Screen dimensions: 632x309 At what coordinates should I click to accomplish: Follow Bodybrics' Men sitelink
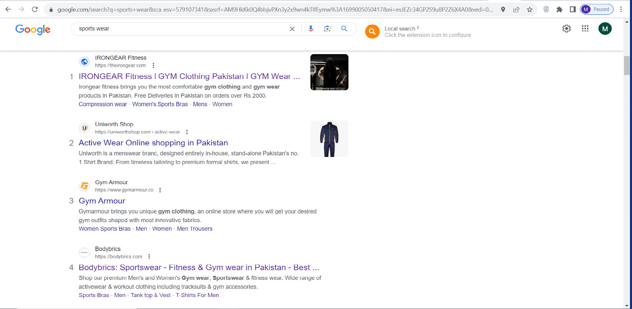click(x=120, y=295)
